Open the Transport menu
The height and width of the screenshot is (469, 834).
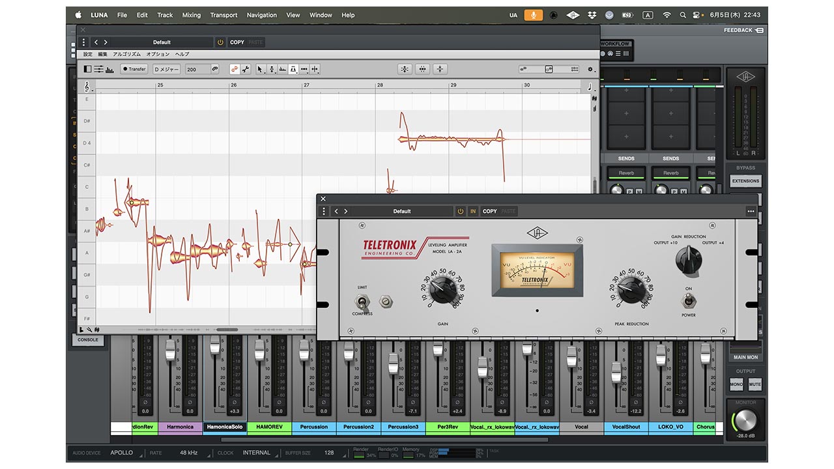coord(224,15)
